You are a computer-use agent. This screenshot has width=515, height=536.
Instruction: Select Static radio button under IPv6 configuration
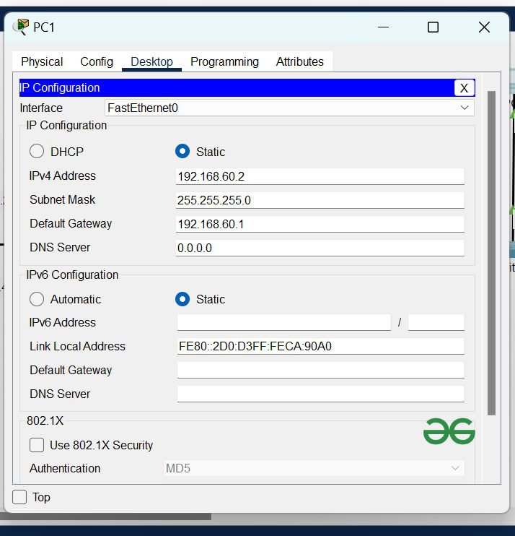[182, 299]
